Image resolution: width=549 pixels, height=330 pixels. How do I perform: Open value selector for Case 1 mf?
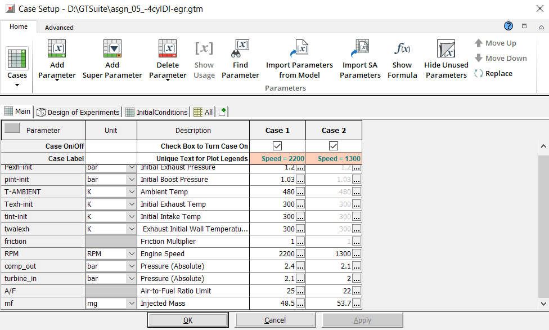(300, 304)
